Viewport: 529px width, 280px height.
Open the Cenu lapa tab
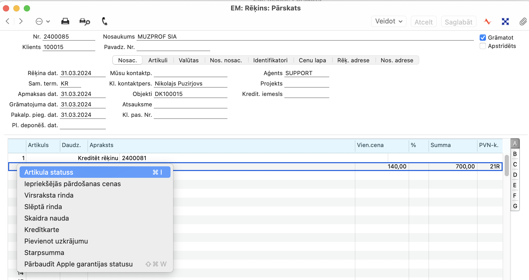click(312, 60)
